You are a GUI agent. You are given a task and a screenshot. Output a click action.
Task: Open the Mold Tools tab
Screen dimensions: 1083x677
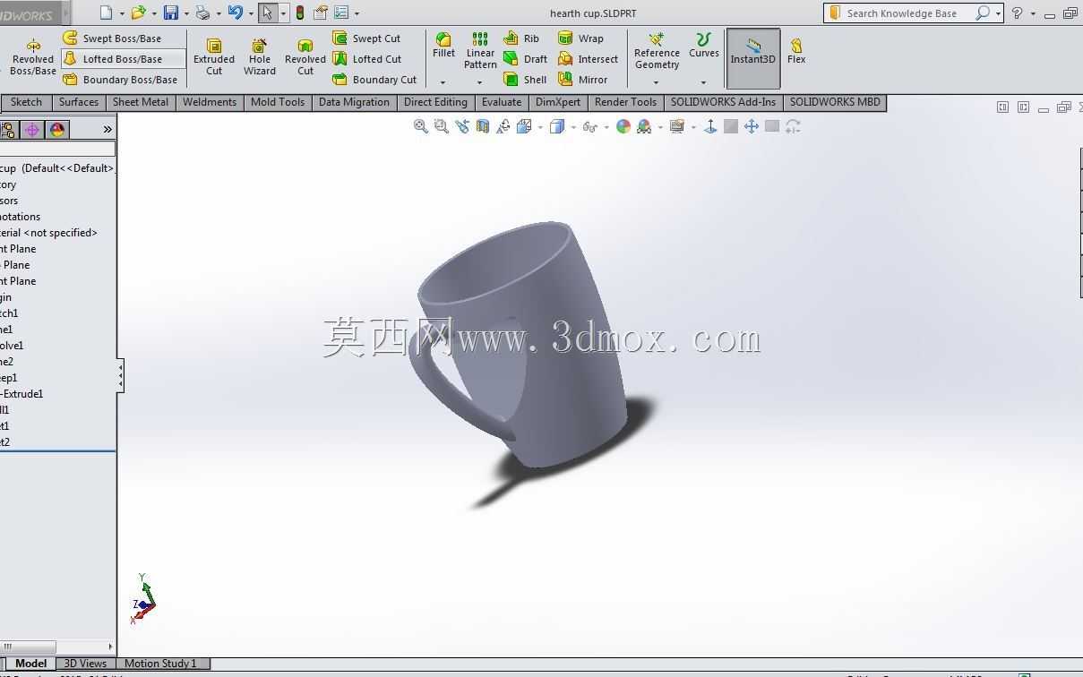coord(278,102)
